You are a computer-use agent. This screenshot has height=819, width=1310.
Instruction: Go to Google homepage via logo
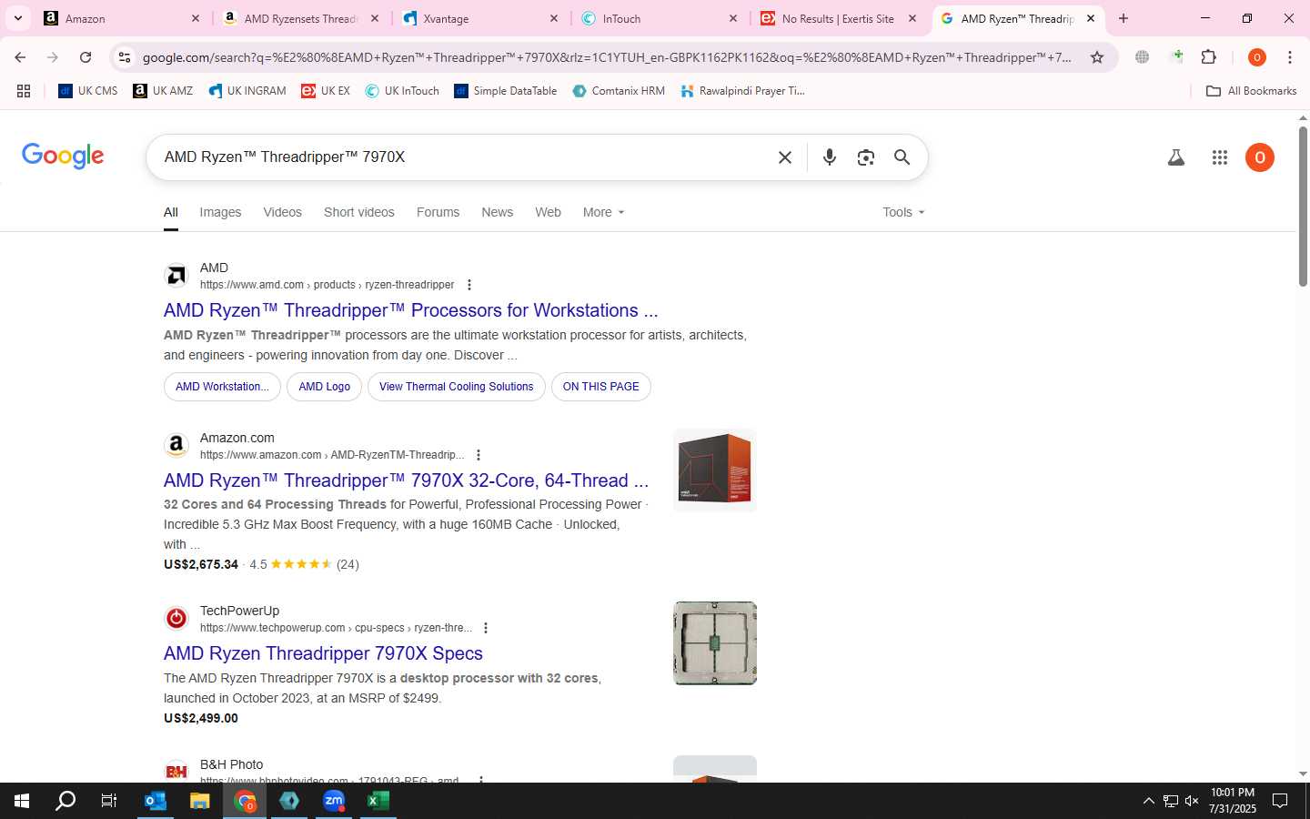point(63,157)
